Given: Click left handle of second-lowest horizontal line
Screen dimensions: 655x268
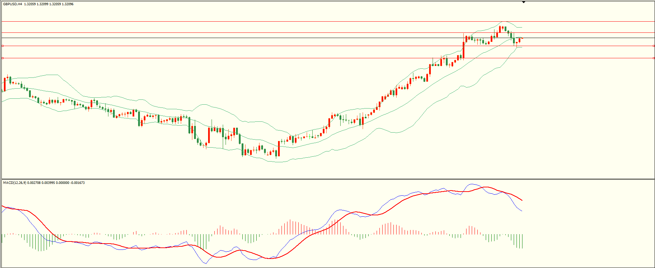Looking at the screenshot, I should click(3, 46).
